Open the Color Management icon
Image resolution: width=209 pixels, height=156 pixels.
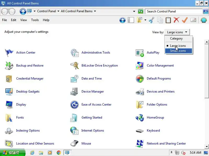(x=140, y=66)
